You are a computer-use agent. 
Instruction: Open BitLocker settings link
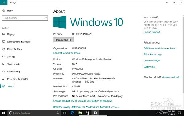click(152, 54)
